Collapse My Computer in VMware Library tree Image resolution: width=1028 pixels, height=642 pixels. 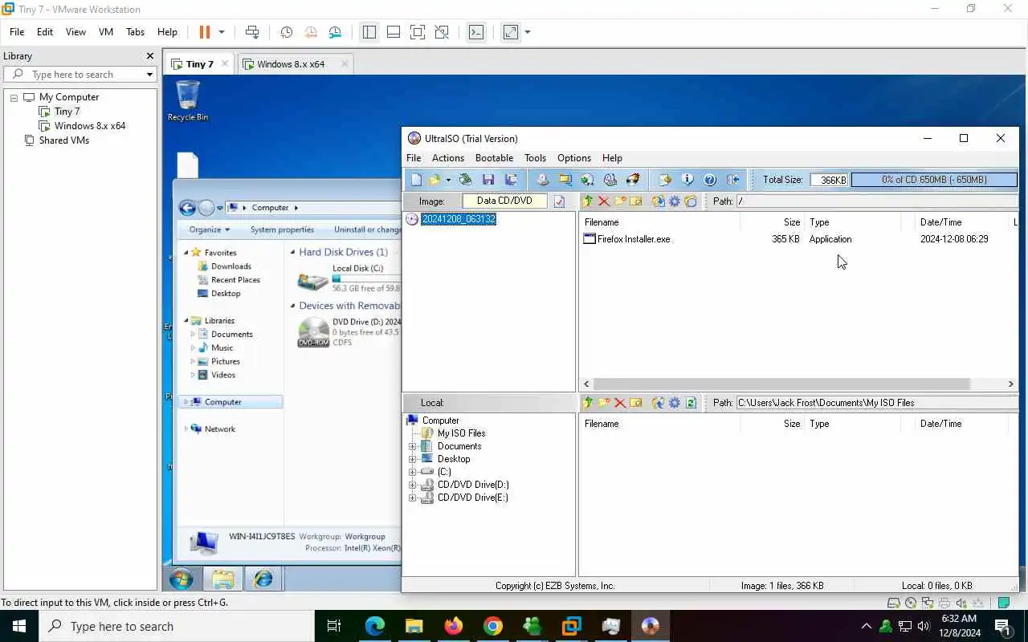pyautogui.click(x=14, y=97)
